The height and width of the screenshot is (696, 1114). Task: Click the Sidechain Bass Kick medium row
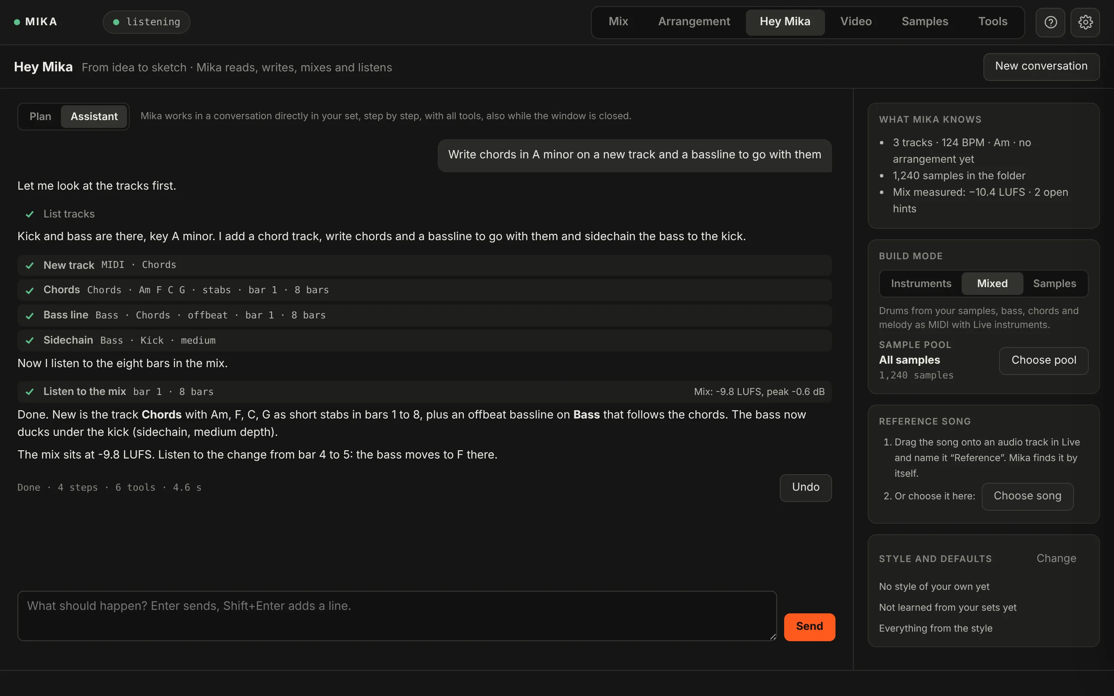click(424, 340)
